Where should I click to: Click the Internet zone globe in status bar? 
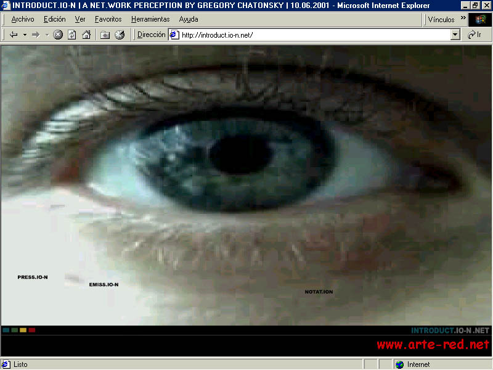(x=399, y=364)
